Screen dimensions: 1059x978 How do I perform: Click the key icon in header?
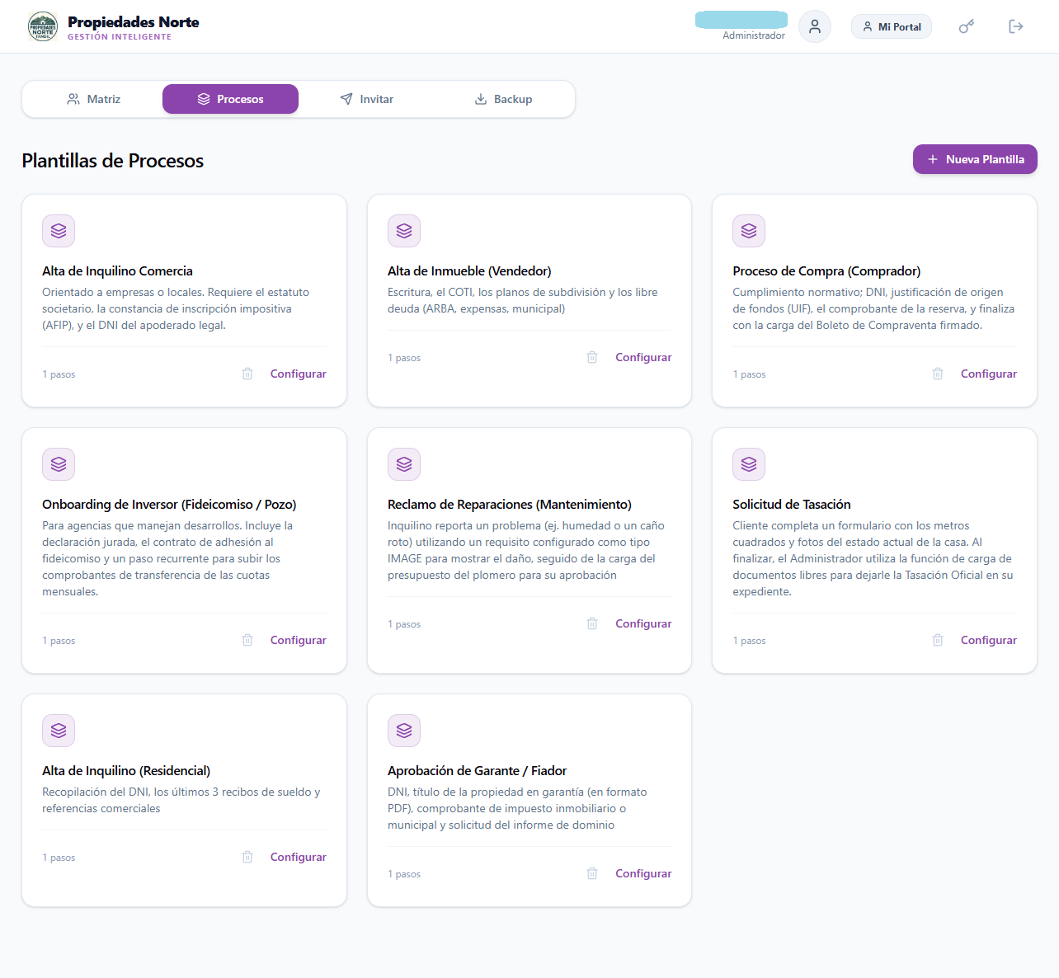click(967, 26)
